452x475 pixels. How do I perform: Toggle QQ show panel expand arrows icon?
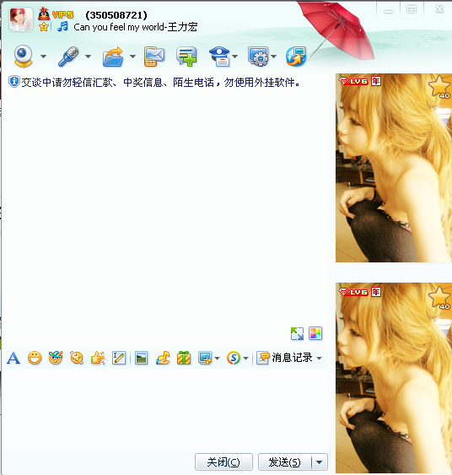(297, 334)
